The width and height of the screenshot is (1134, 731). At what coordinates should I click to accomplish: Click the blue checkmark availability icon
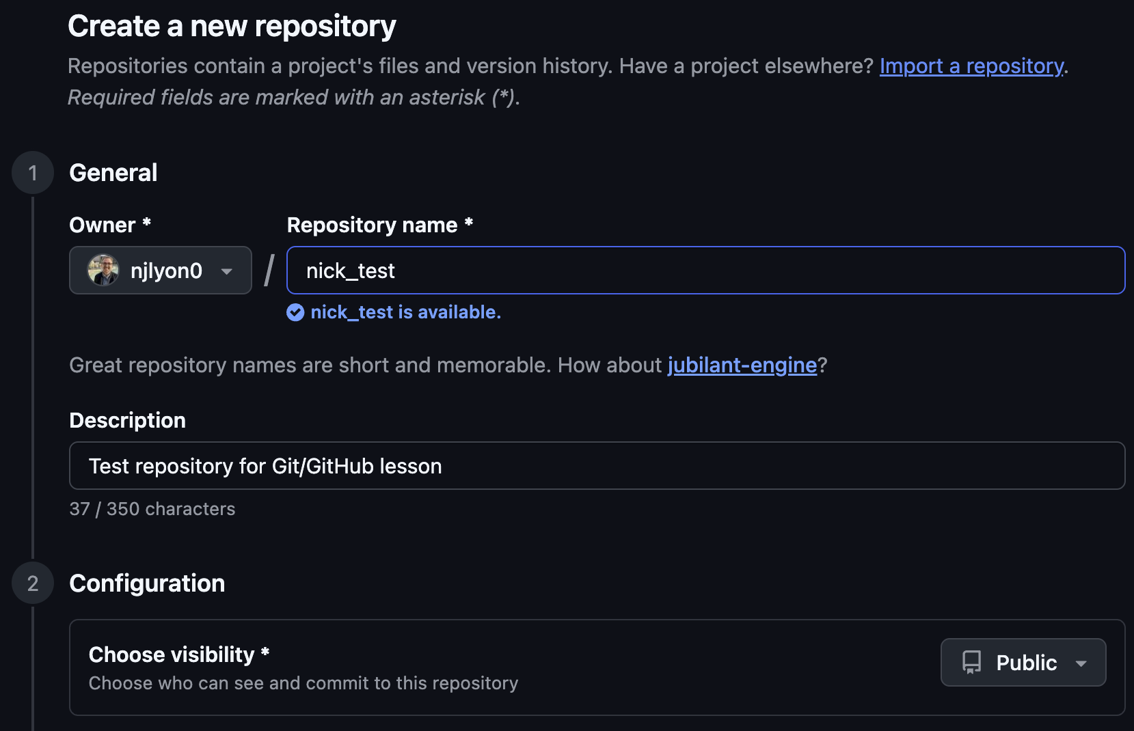(x=295, y=312)
